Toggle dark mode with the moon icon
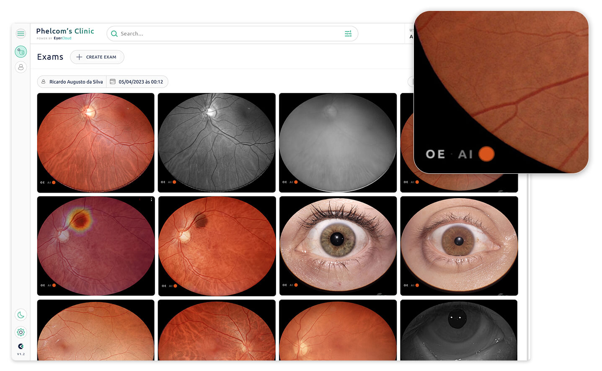This screenshot has width=602, height=371. point(21,315)
